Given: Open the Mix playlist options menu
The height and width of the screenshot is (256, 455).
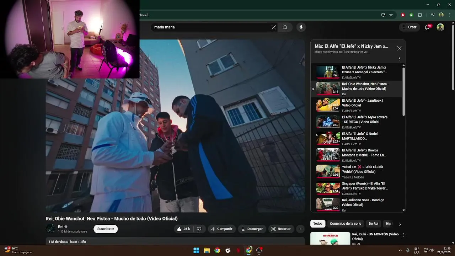Looking at the screenshot, I should 399,59.
